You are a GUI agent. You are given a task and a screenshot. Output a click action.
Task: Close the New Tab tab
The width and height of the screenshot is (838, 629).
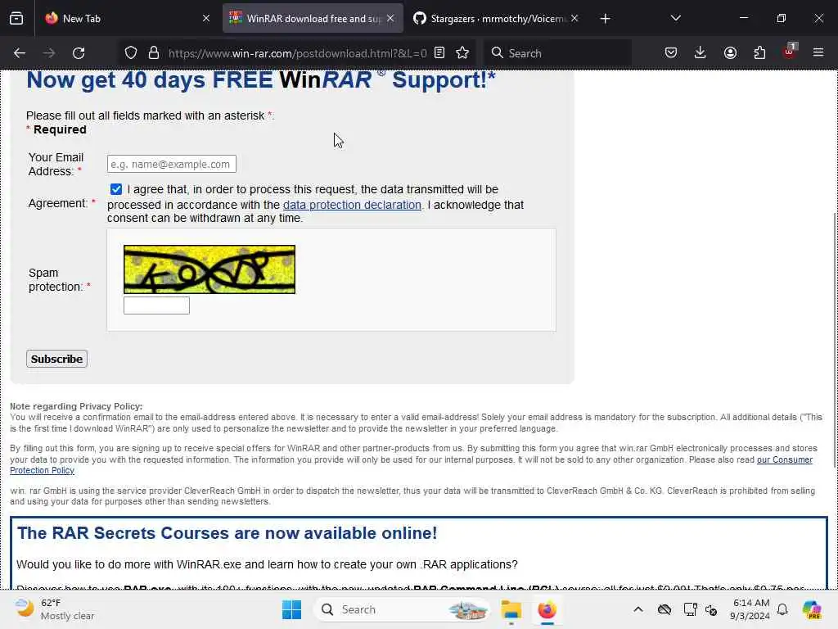pyautogui.click(x=206, y=18)
